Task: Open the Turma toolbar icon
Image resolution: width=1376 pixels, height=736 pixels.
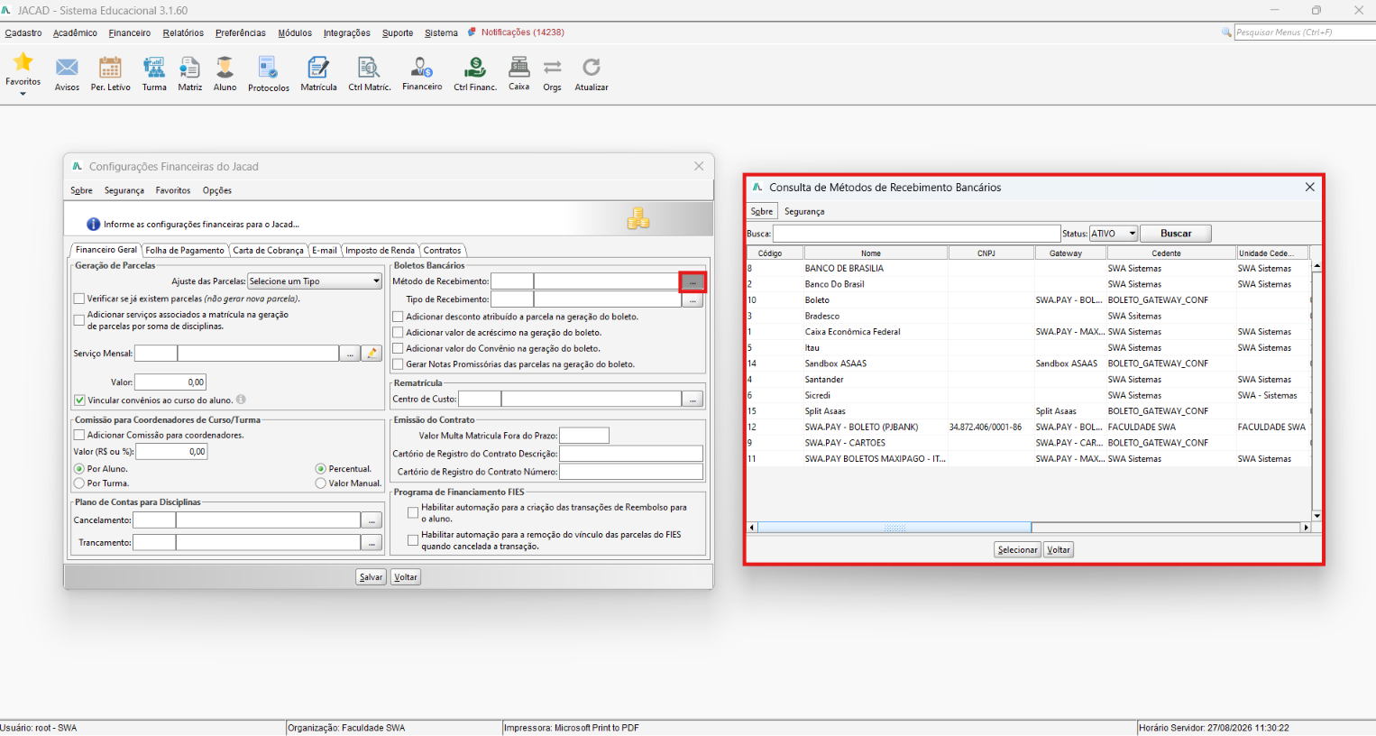Action: click(x=154, y=68)
